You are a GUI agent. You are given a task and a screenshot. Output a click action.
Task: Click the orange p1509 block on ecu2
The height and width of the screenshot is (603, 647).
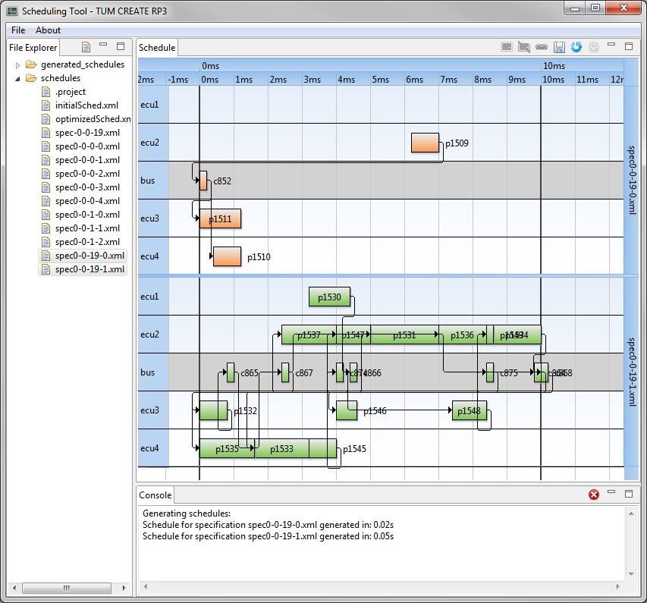tap(425, 142)
